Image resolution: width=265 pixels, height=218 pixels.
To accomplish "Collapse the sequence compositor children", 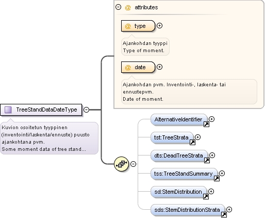I will [133, 164].
